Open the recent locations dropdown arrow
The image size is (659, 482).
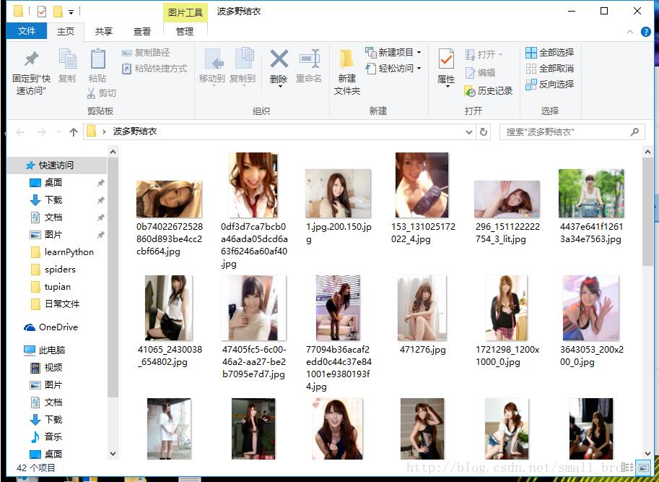pos(58,132)
